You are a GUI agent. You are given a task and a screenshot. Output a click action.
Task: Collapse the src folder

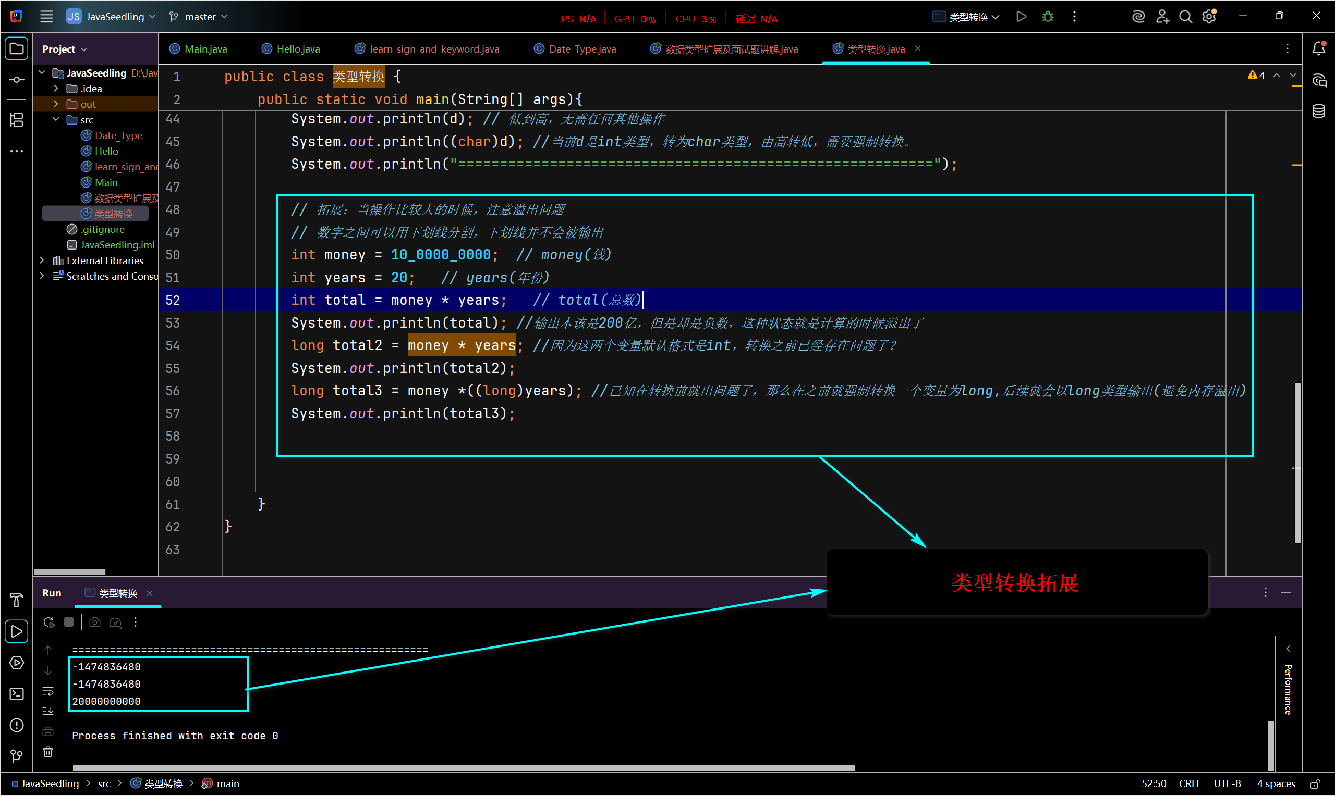click(56, 119)
